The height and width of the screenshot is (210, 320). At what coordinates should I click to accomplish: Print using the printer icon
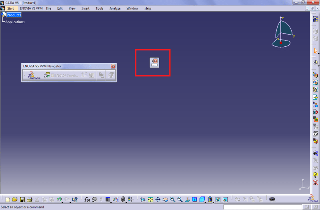[30, 199]
